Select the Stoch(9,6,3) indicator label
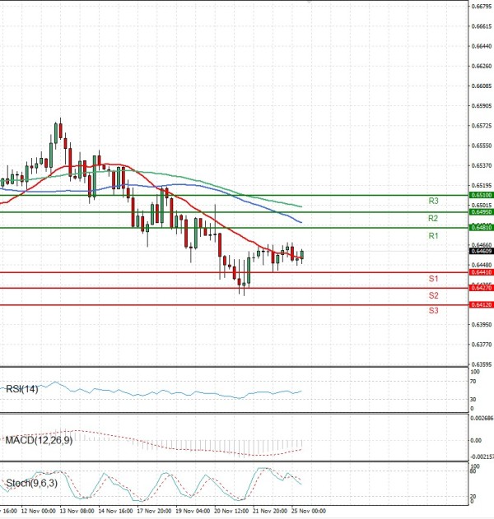Screen dimensions: 494x519 tap(29, 484)
